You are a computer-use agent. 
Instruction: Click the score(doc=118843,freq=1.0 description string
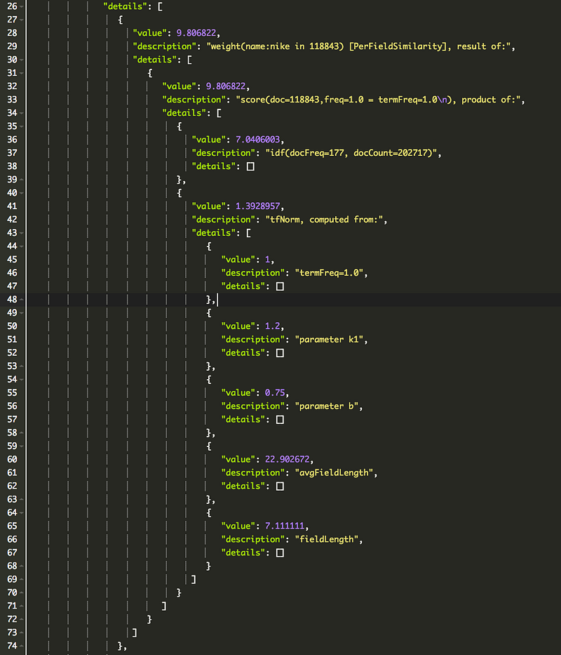pyautogui.click(x=378, y=100)
